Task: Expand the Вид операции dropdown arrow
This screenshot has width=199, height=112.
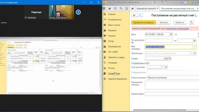Action: [x=194, y=47]
